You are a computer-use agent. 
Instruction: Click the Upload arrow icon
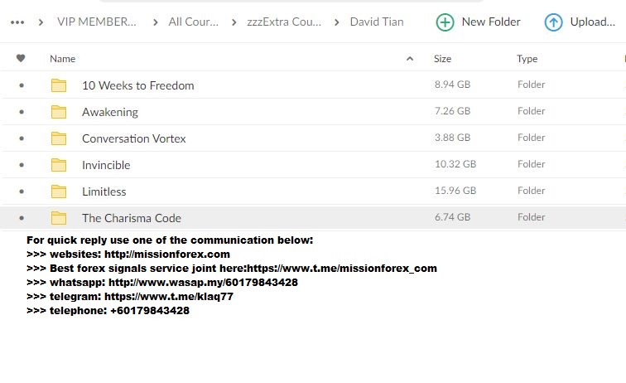(553, 22)
